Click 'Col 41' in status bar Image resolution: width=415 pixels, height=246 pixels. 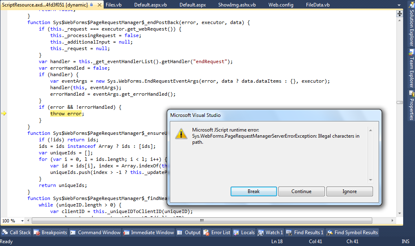(315, 241)
